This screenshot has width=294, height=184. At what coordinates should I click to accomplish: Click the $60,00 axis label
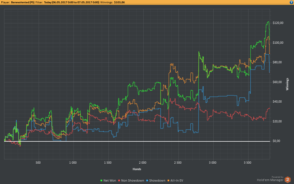pos(277,82)
